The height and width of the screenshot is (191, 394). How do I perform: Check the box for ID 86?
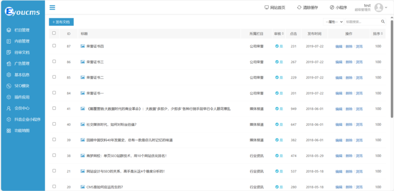coord(54,61)
